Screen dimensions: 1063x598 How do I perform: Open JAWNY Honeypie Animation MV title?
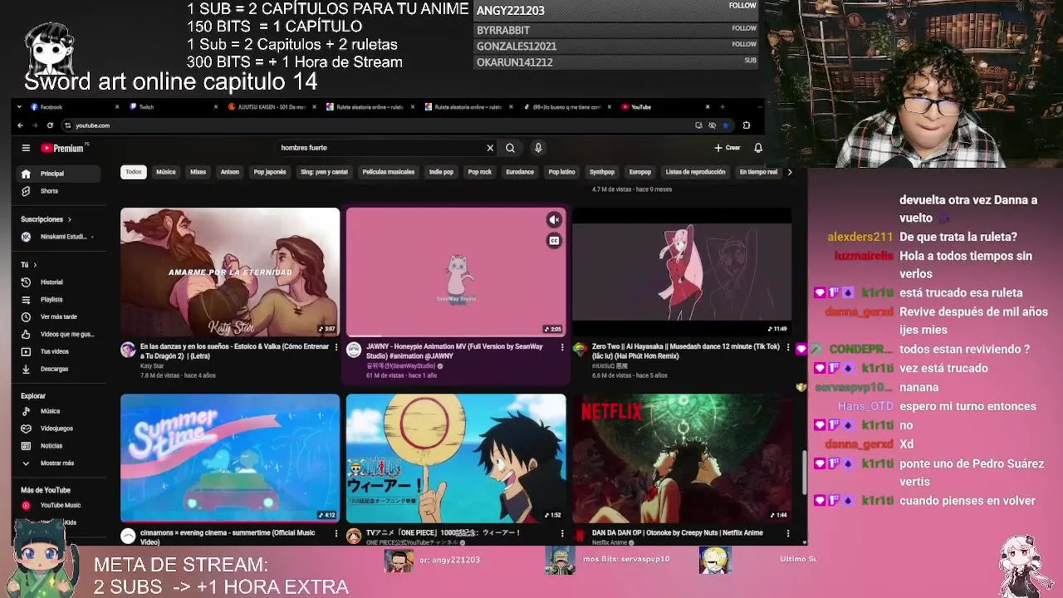(x=454, y=351)
